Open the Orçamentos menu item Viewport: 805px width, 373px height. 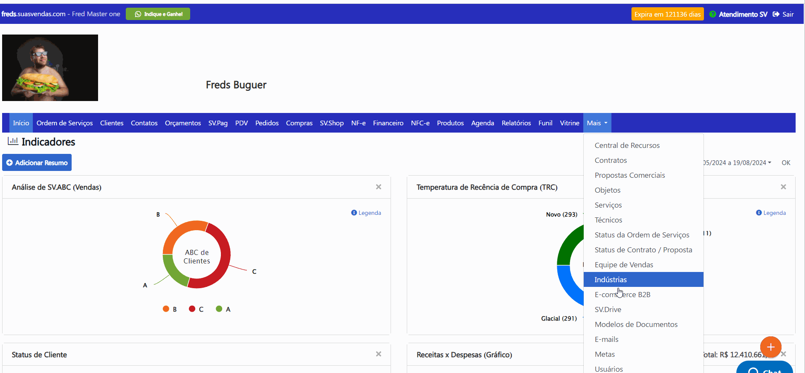(183, 123)
